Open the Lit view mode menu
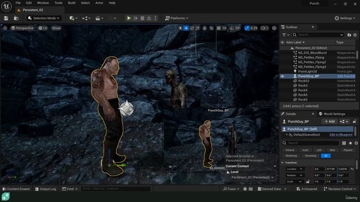The image size is (360, 202). [43, 28]
